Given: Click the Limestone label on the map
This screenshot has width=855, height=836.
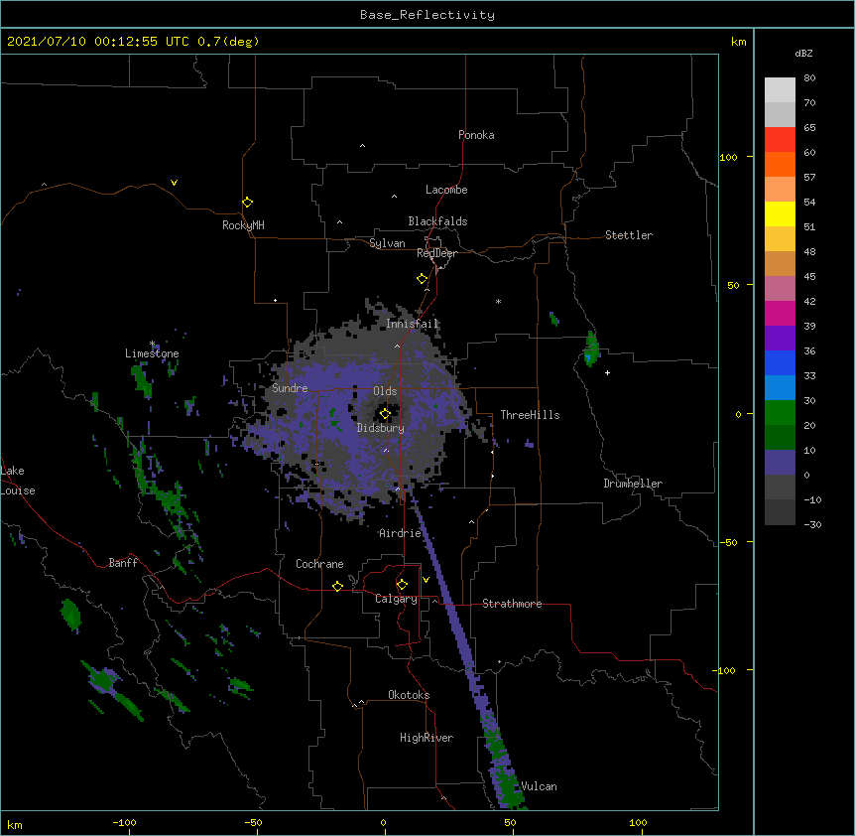Looking at the screenshot, I should click(152, 353).
